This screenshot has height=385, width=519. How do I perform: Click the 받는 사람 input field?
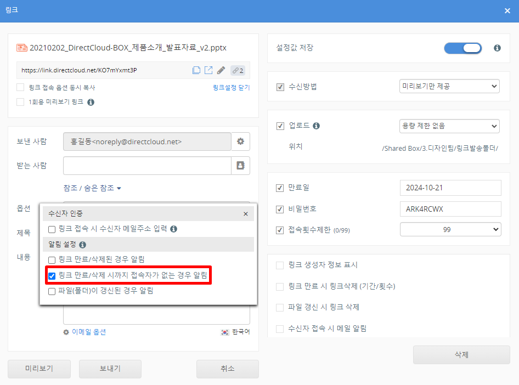coord(147,165)
